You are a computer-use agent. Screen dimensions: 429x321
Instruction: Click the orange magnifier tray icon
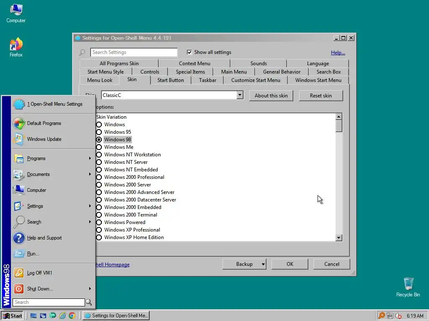pyautogui.click(x=381, y=316)
